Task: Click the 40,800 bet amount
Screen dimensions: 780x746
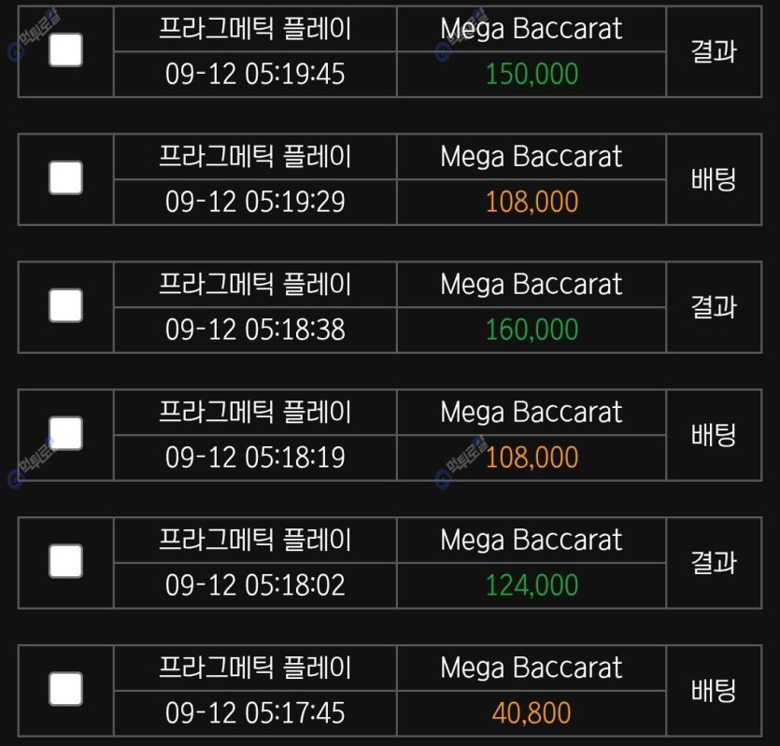Action: pos(532,713)
